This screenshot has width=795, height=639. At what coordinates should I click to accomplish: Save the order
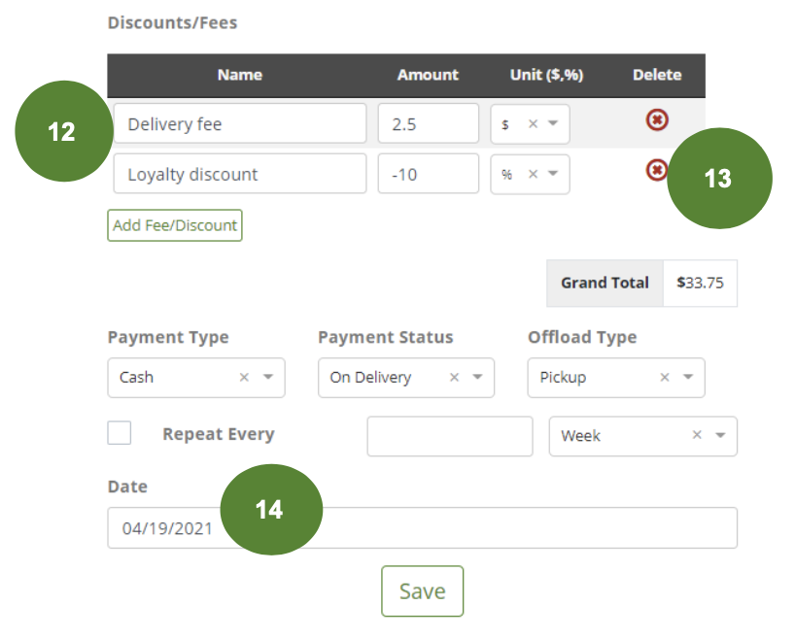coord(423,591)
